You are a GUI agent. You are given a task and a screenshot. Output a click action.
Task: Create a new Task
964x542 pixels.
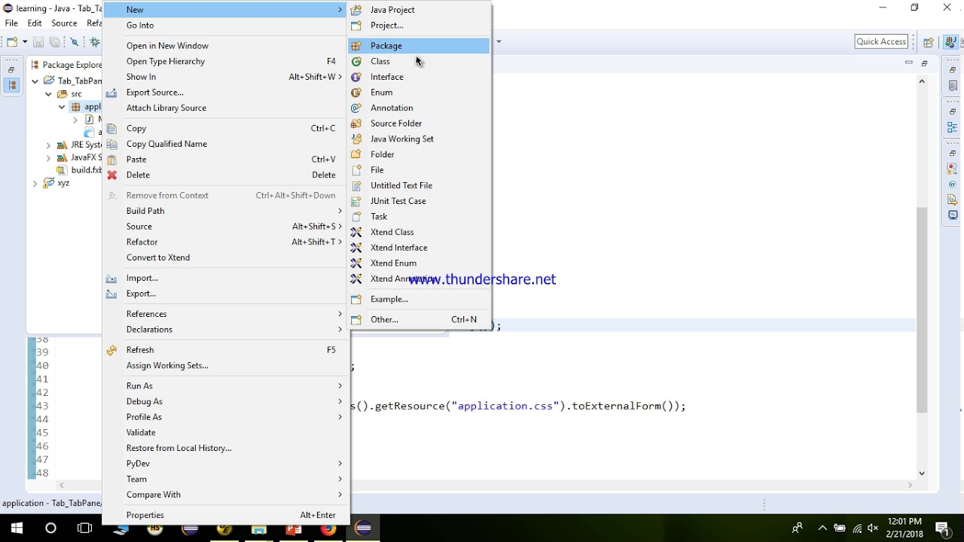coord(419,217)
